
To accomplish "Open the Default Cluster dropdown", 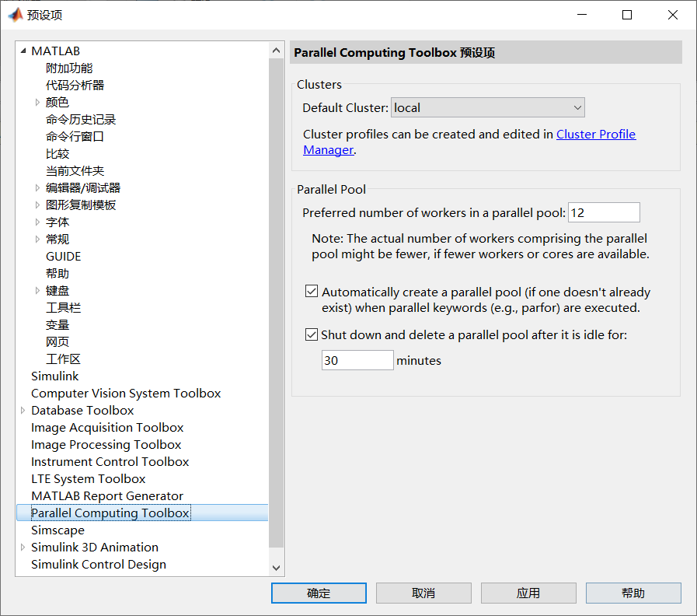I will [578, 107].
